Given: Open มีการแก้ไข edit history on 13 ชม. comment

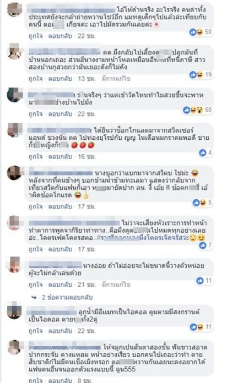Looking at the screenshot, I should 116,79.
